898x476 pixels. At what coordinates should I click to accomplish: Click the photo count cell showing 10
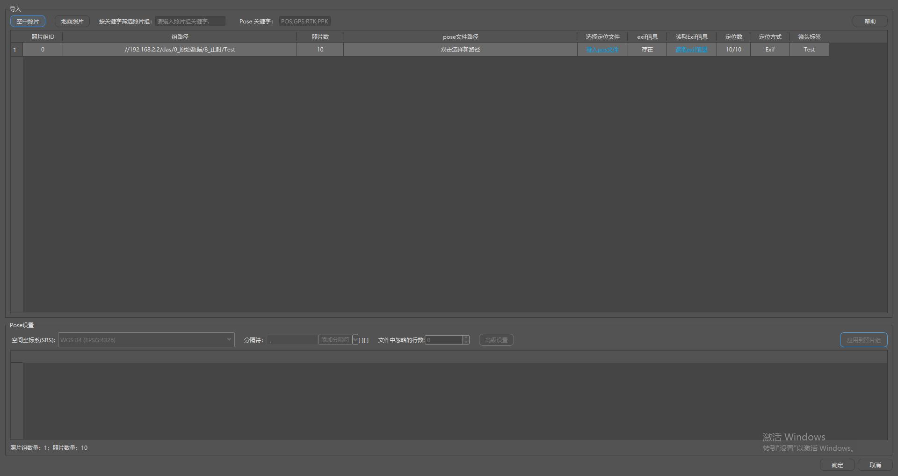pyautogui.click(x=320, y=50)
